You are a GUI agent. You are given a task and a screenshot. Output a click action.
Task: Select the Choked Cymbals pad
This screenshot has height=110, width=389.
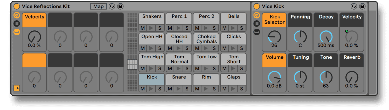point(206,39)
